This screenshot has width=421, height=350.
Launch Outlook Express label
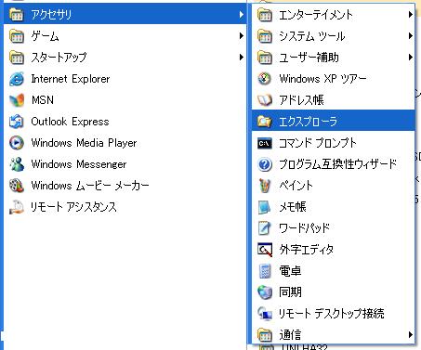coord(70,122)
